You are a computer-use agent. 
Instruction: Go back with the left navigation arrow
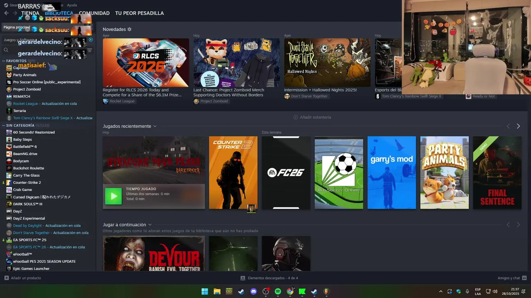click(x=6, y=13)
